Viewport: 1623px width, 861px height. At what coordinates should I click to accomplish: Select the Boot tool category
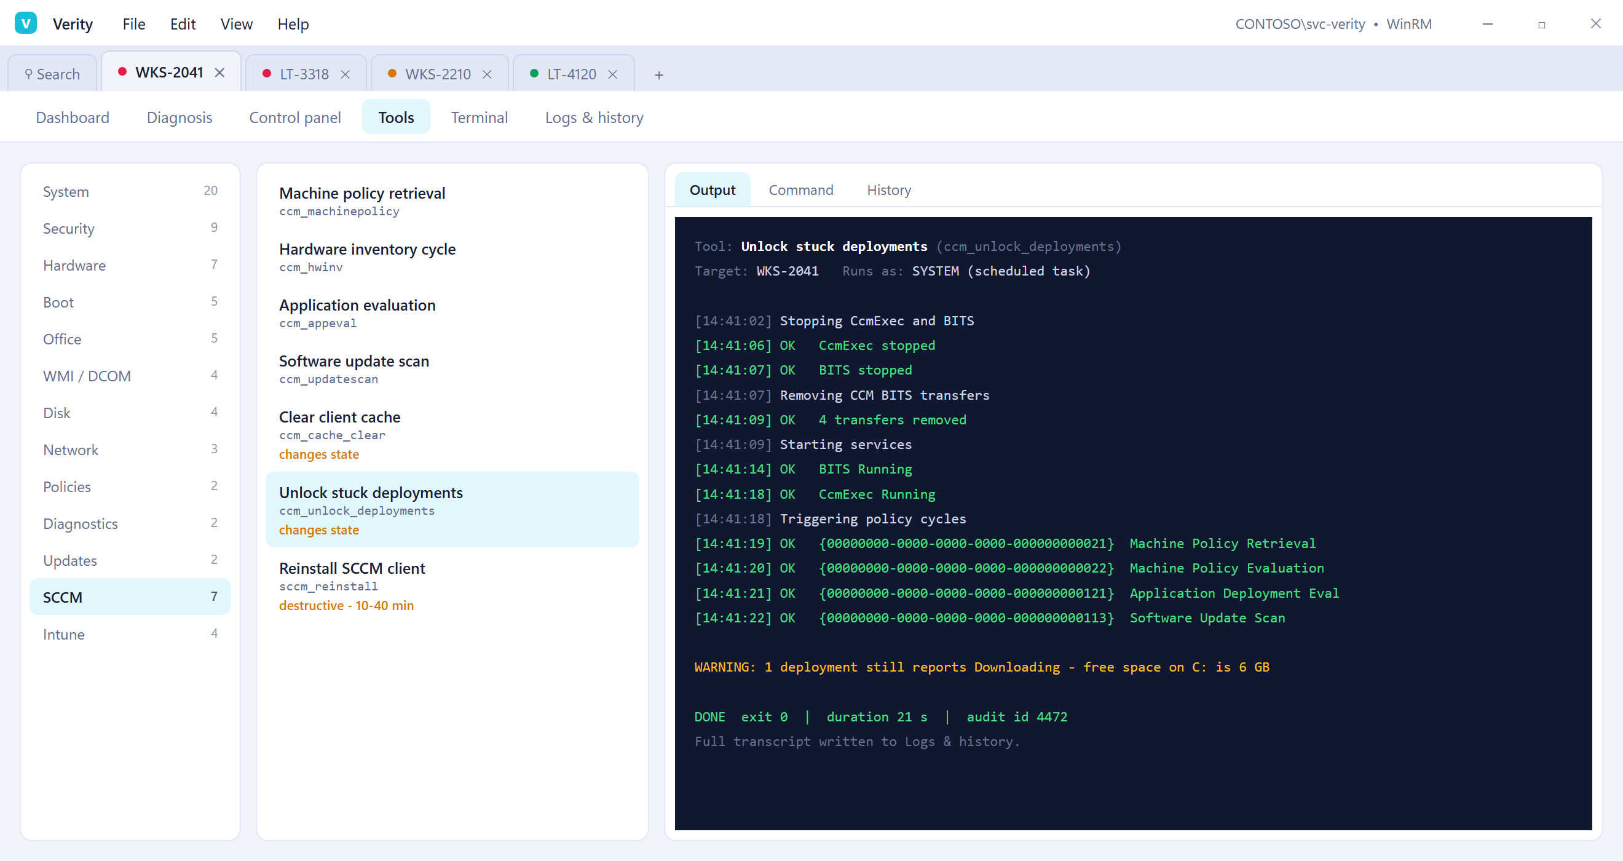pyautogui.click(x=130, y=302)
